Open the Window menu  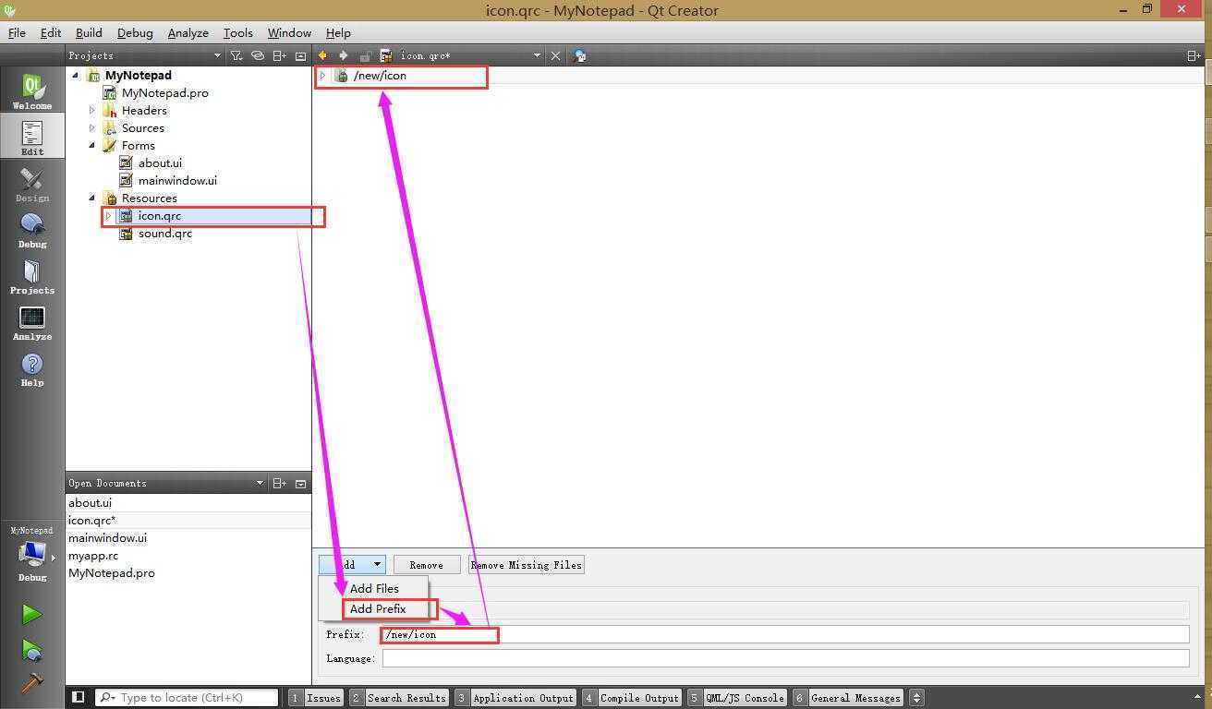289,32
